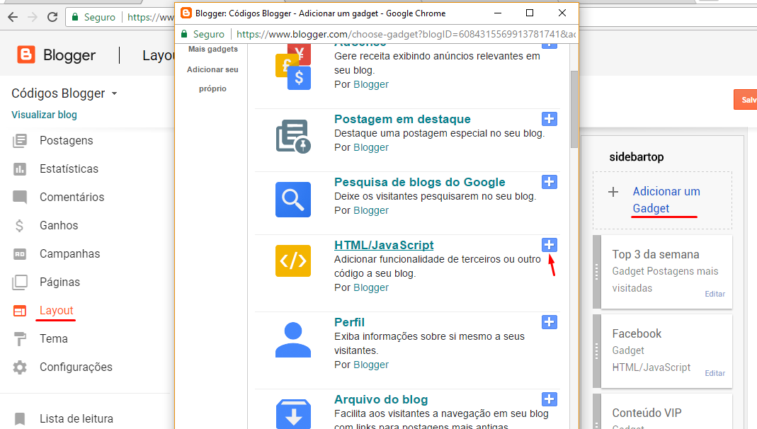
Task: Click the Top 3 da semana drag handle
Action: tap(597, 272)
